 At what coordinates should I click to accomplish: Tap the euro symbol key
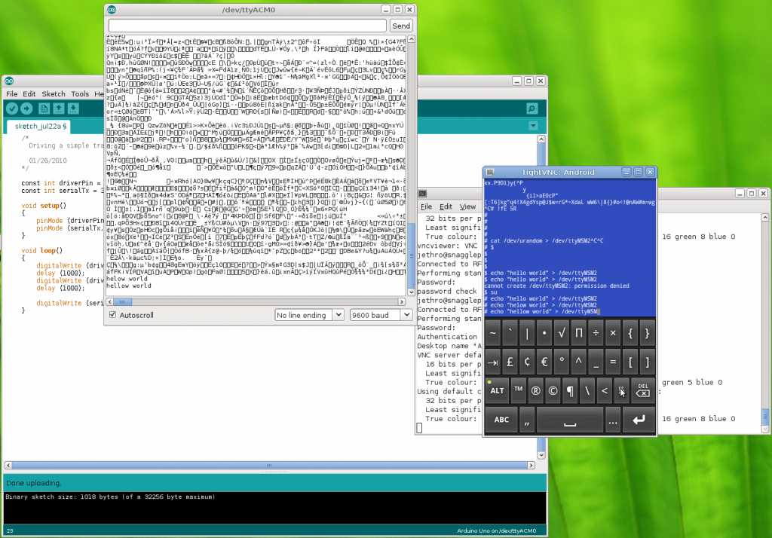click(544, 362)
